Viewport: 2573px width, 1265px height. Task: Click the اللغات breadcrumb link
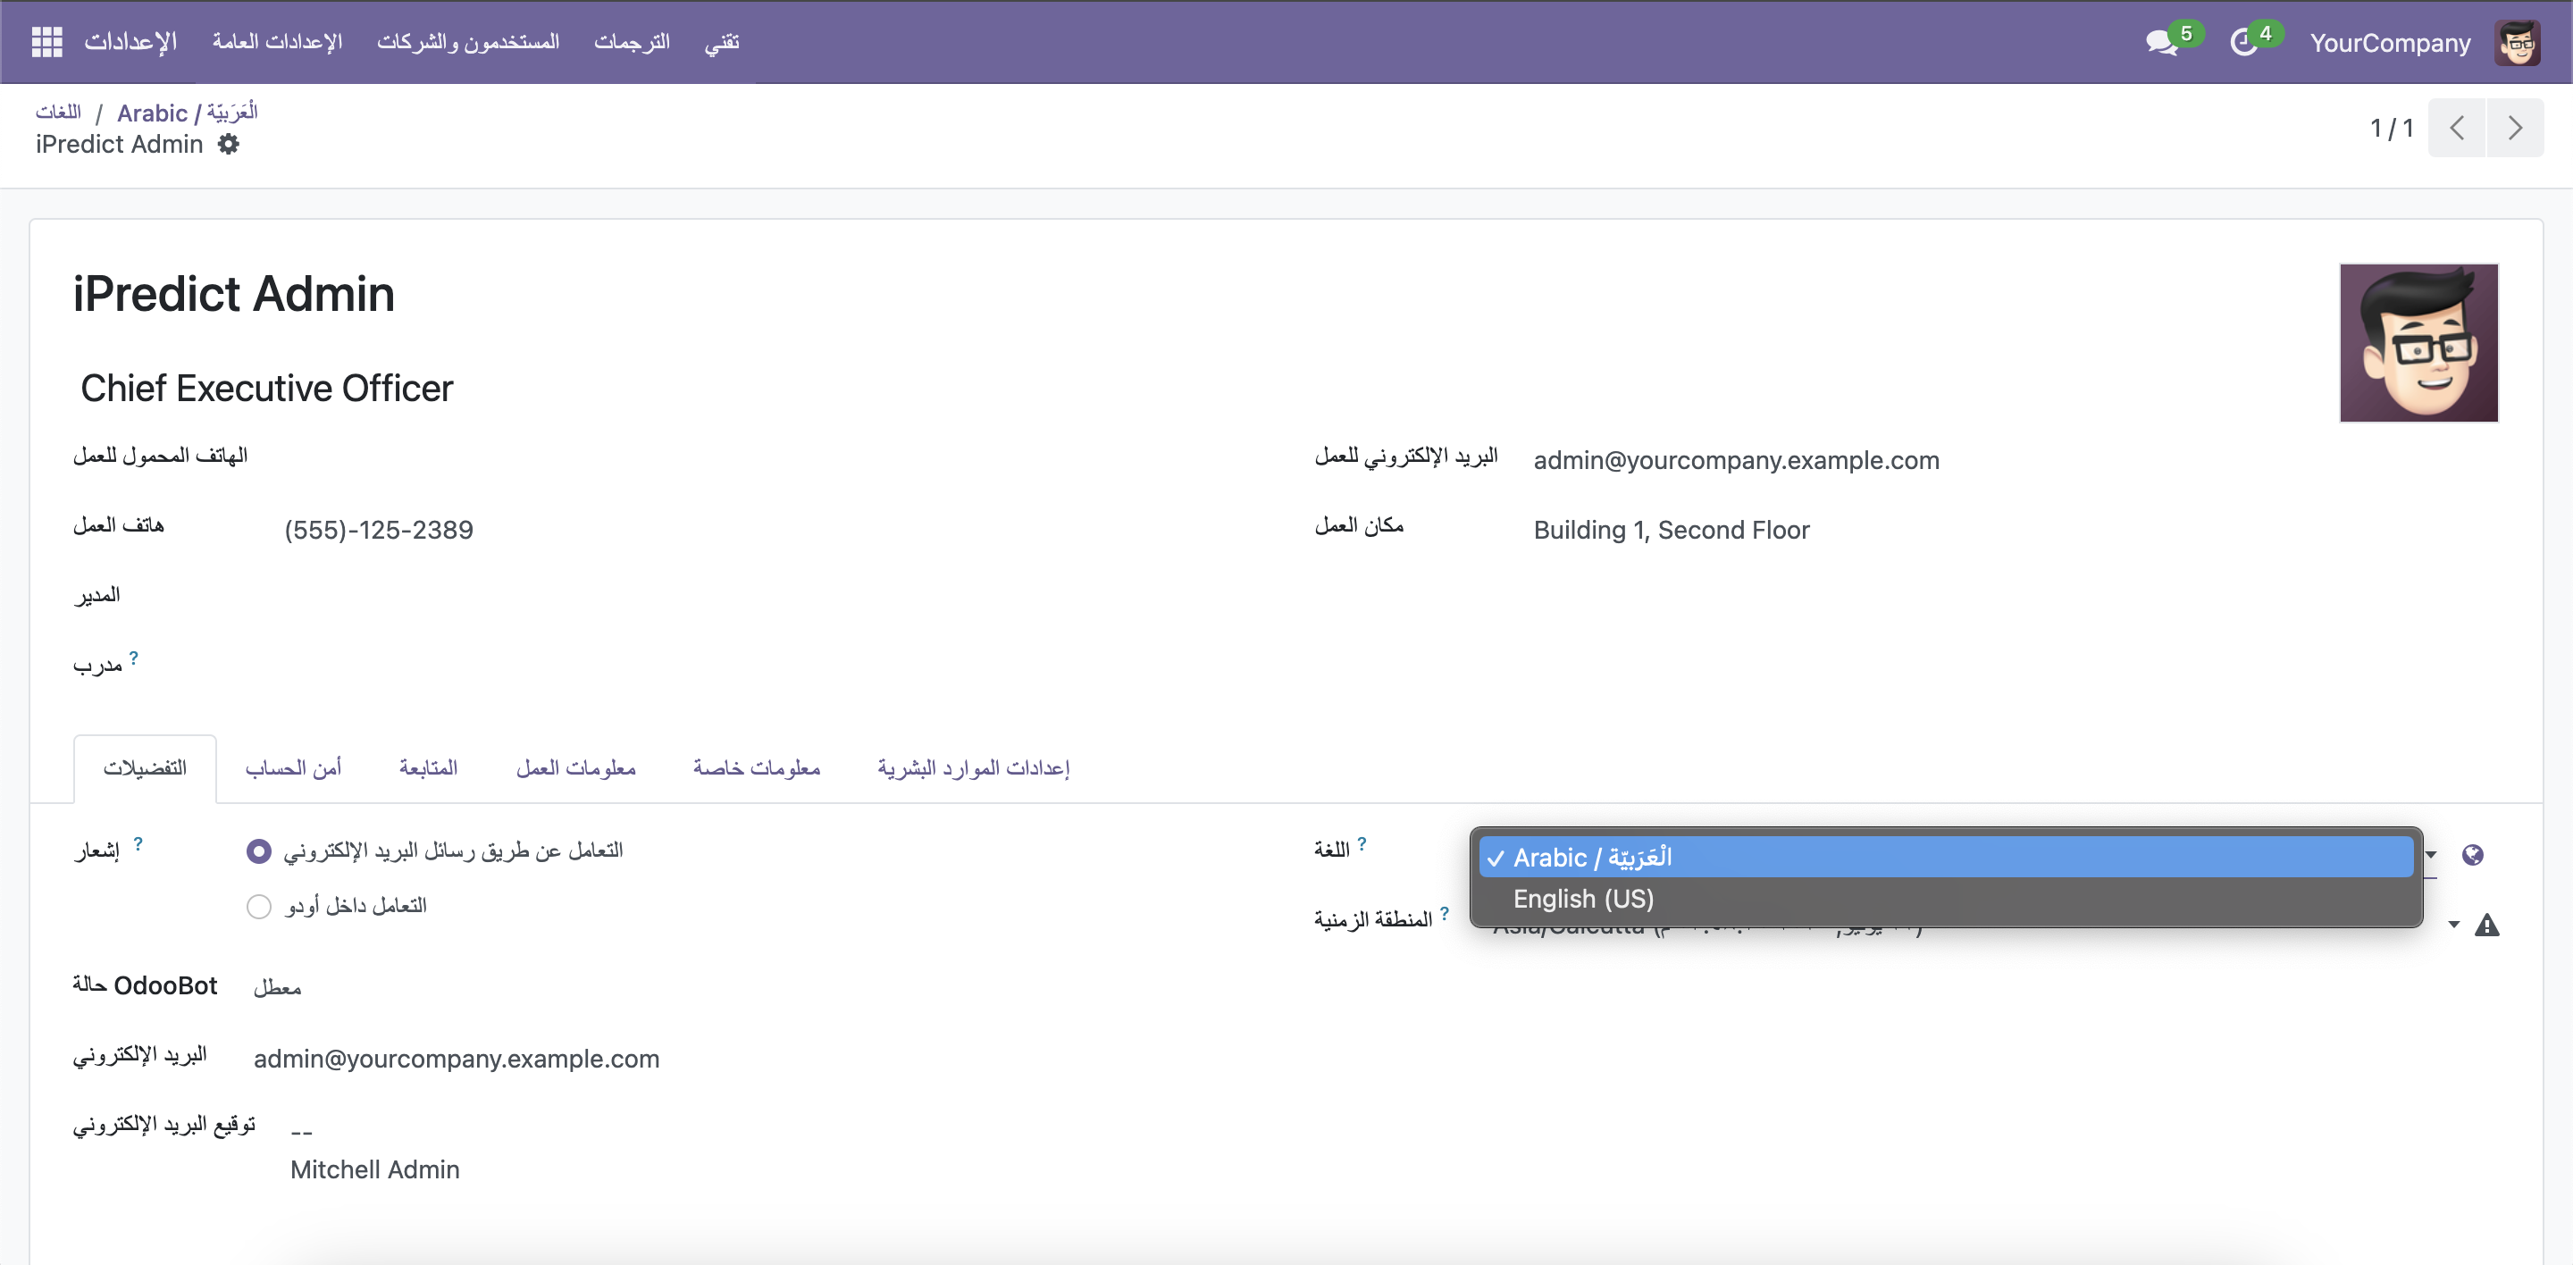(59, 112)
